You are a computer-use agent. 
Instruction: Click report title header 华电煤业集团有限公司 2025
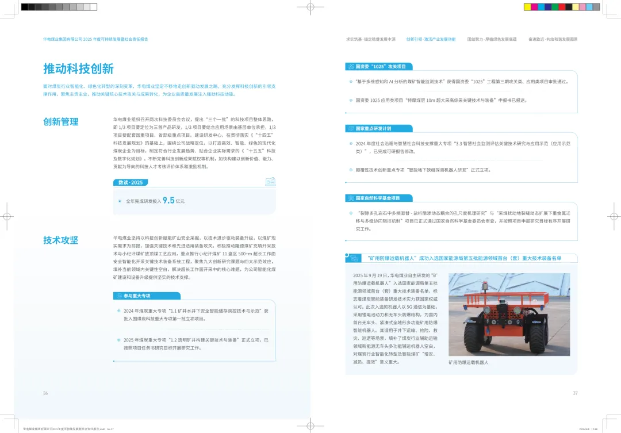(95, 39)
